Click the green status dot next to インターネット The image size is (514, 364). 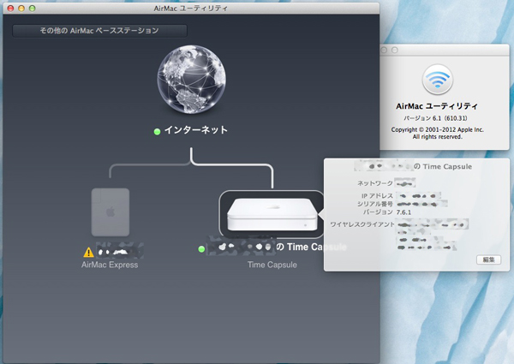[157, 132]
